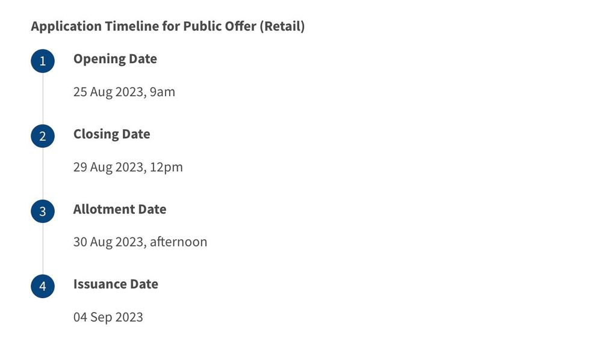Click the Allotment Date heading
This screenshot has height=357, width=602.
120,209
